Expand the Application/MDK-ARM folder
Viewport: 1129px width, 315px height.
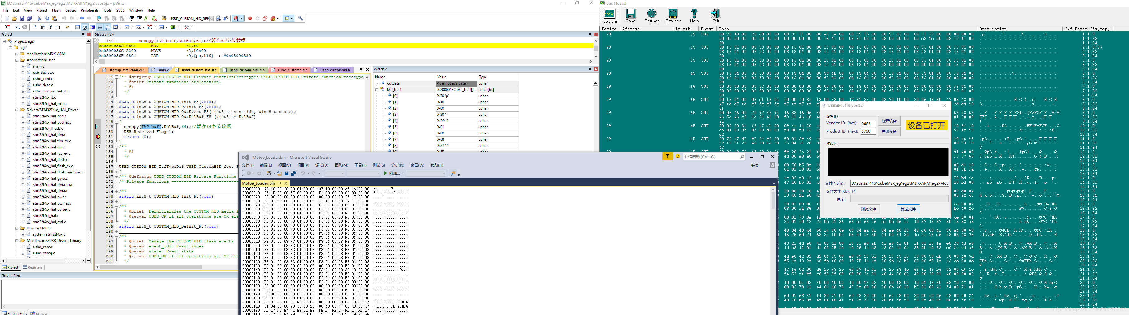pyautogui.click(x=17, y=54)
